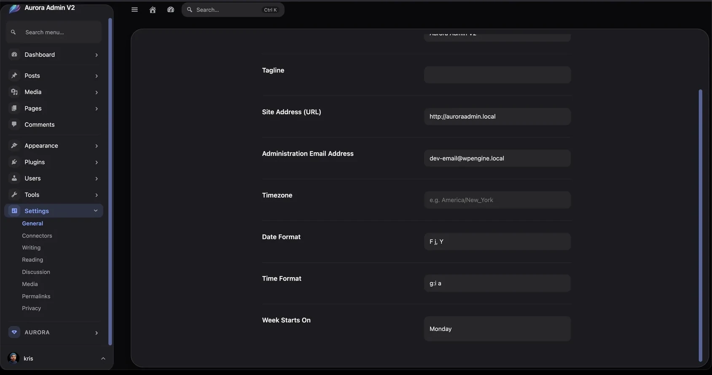The image size is (712, 375).
Task: Click the Timezone label text
Action: (277, 195)
